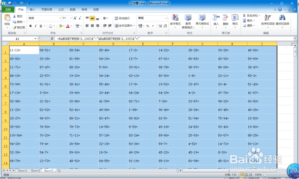The image size is (299, 179).
Task: Open the font color dropdown arrow
Action: pos(71,26)
